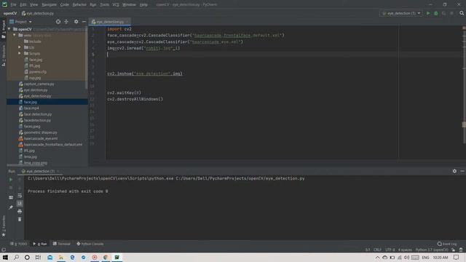Open the Edit menu
Screen dimensions: 466x262
coord(23,5)
